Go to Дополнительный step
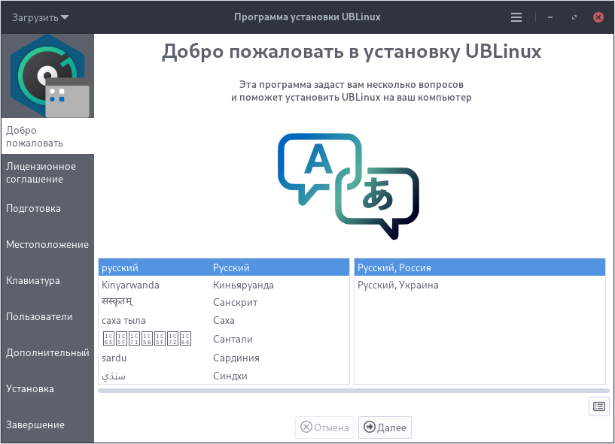 tap(48, 353)
